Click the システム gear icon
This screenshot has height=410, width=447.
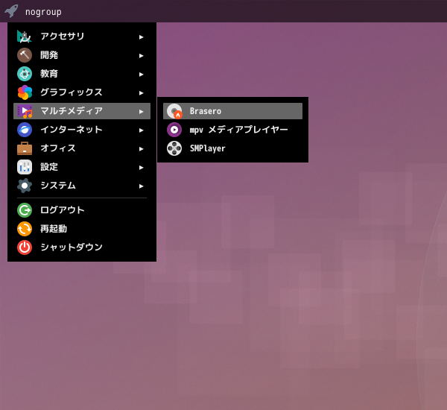pos(25,186)
